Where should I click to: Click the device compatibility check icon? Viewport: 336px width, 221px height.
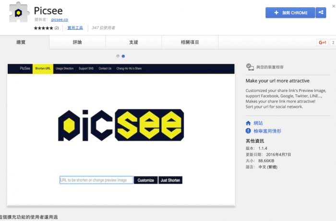[250, 67]
